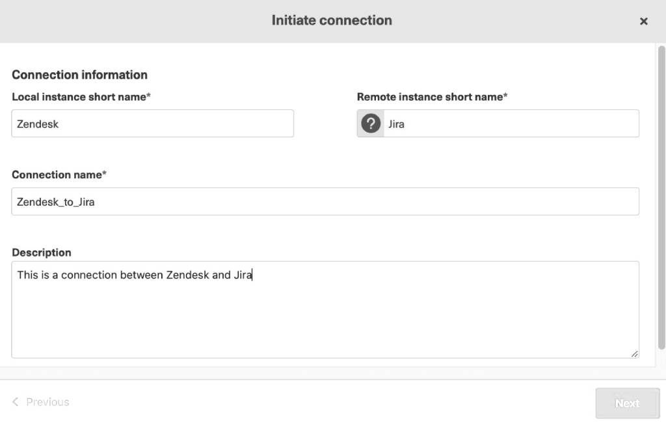666x423 pixels.
Task: Click the Local instance short name field
Action: (x=152, y=123)
